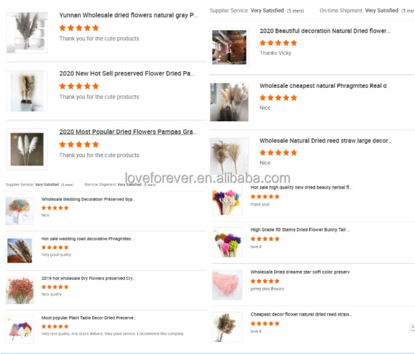This screenshot has width=415, height=354.
Task: Open "Hot sale wedding road decorative Phragmites" link
Action: (x=88, y=239)
